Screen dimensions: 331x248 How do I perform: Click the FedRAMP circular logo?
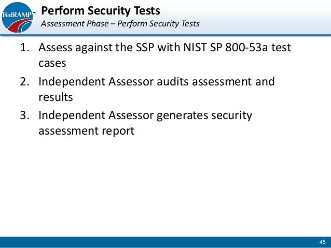coord(17,17)
